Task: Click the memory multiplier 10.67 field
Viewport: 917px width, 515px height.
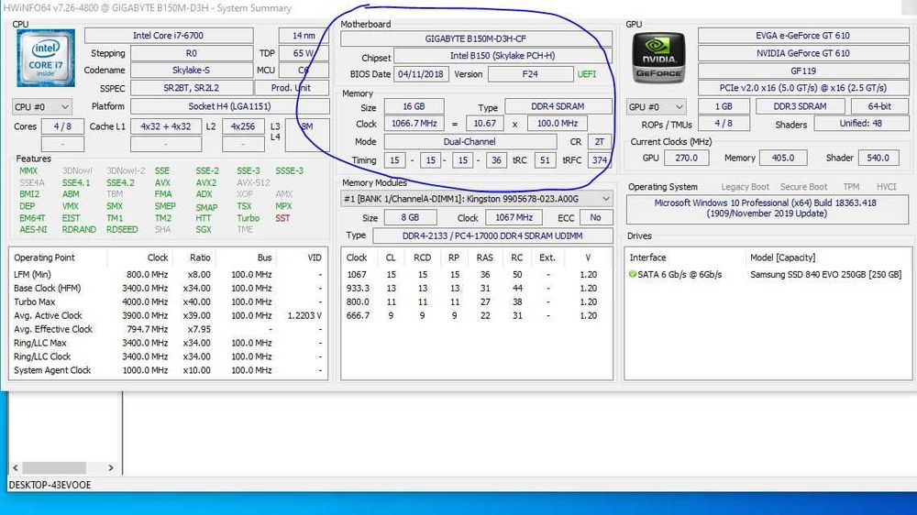Action: click(x=485, y=124)
